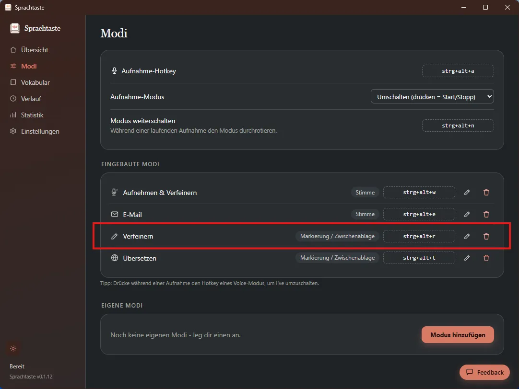519x389 pixels.
Task: Maximize the Sprachtaste window
Action: click(485, 7)
